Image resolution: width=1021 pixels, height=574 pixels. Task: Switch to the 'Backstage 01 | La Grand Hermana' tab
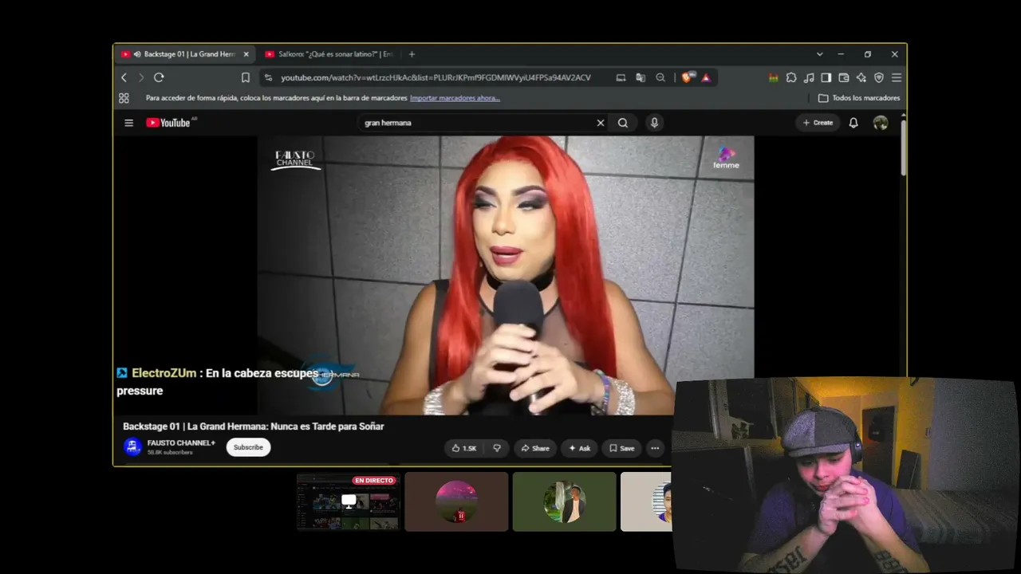coord(185,54)
